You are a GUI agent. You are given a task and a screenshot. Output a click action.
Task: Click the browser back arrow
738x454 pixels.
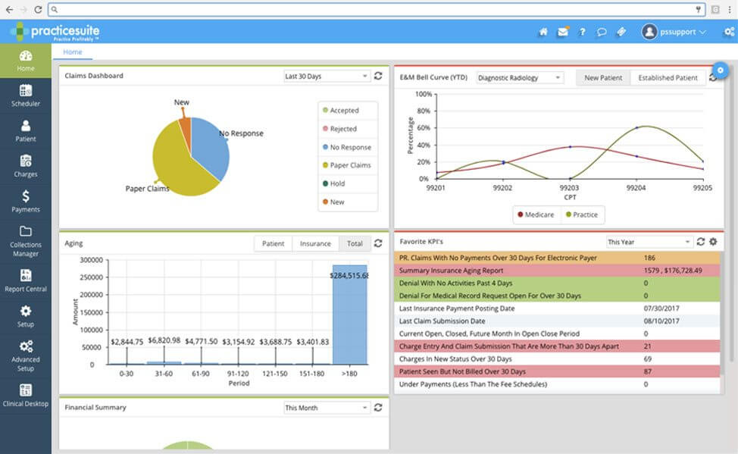(x=9, y=9)
